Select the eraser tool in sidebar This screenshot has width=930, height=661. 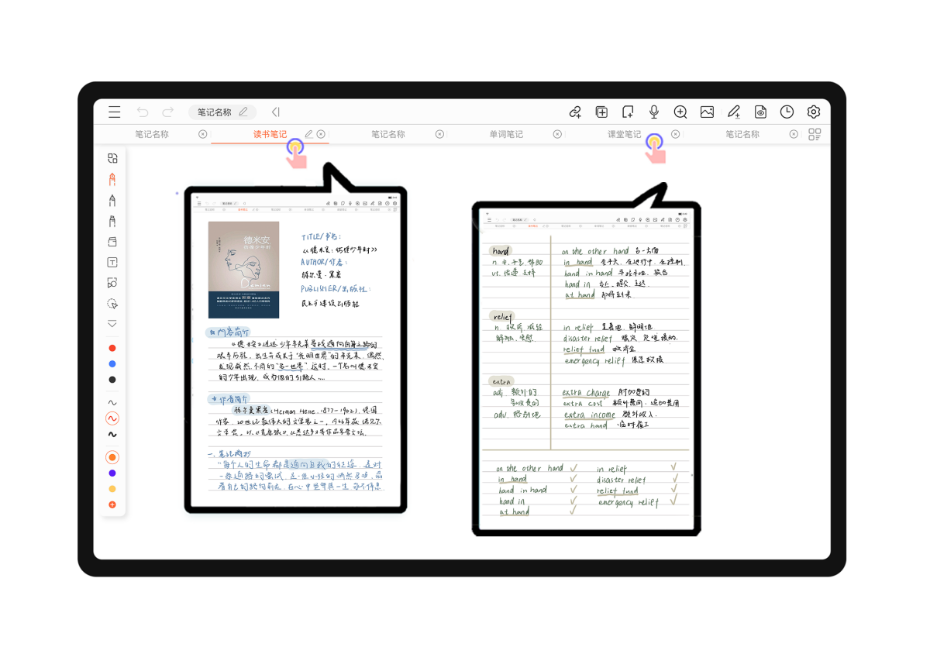pyautogui.click(x=112, y=242)
